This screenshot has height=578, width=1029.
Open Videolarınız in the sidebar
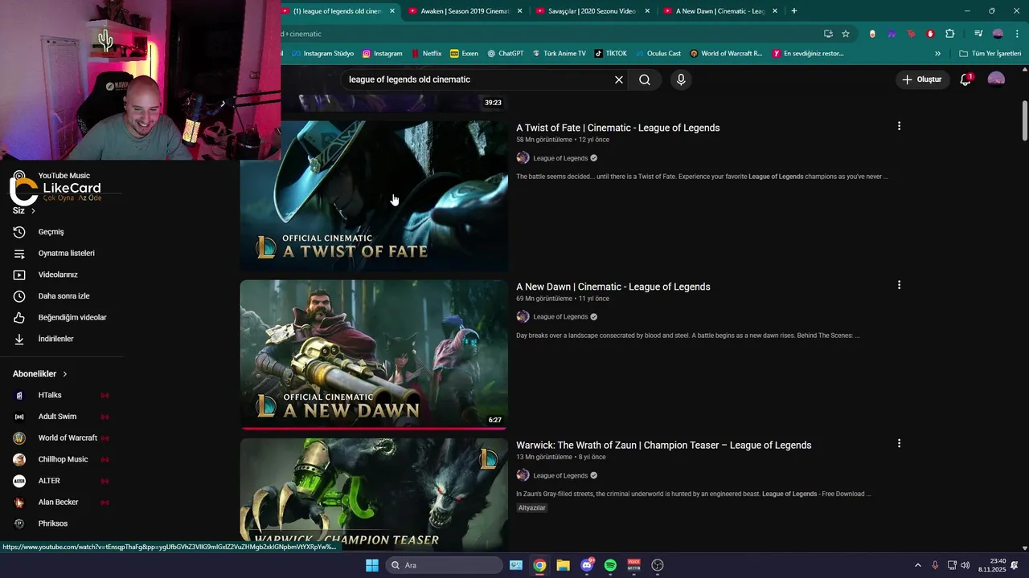(x=58, y=275)
